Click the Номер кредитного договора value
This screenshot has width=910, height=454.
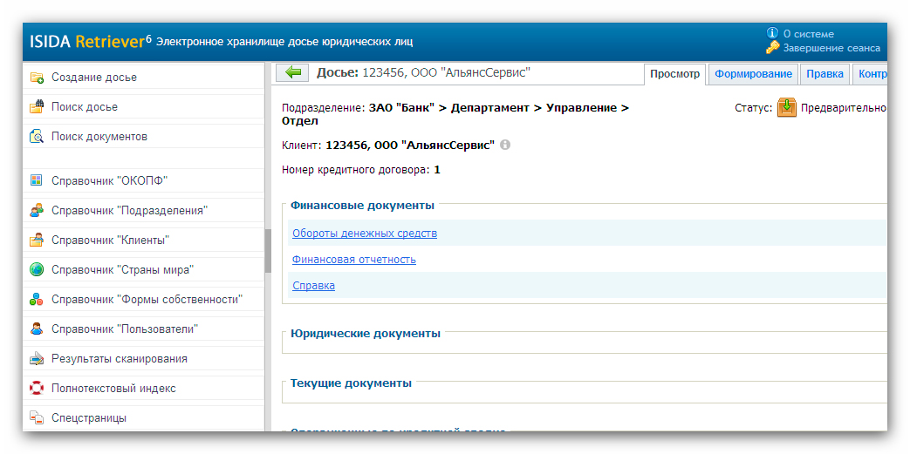437,170
